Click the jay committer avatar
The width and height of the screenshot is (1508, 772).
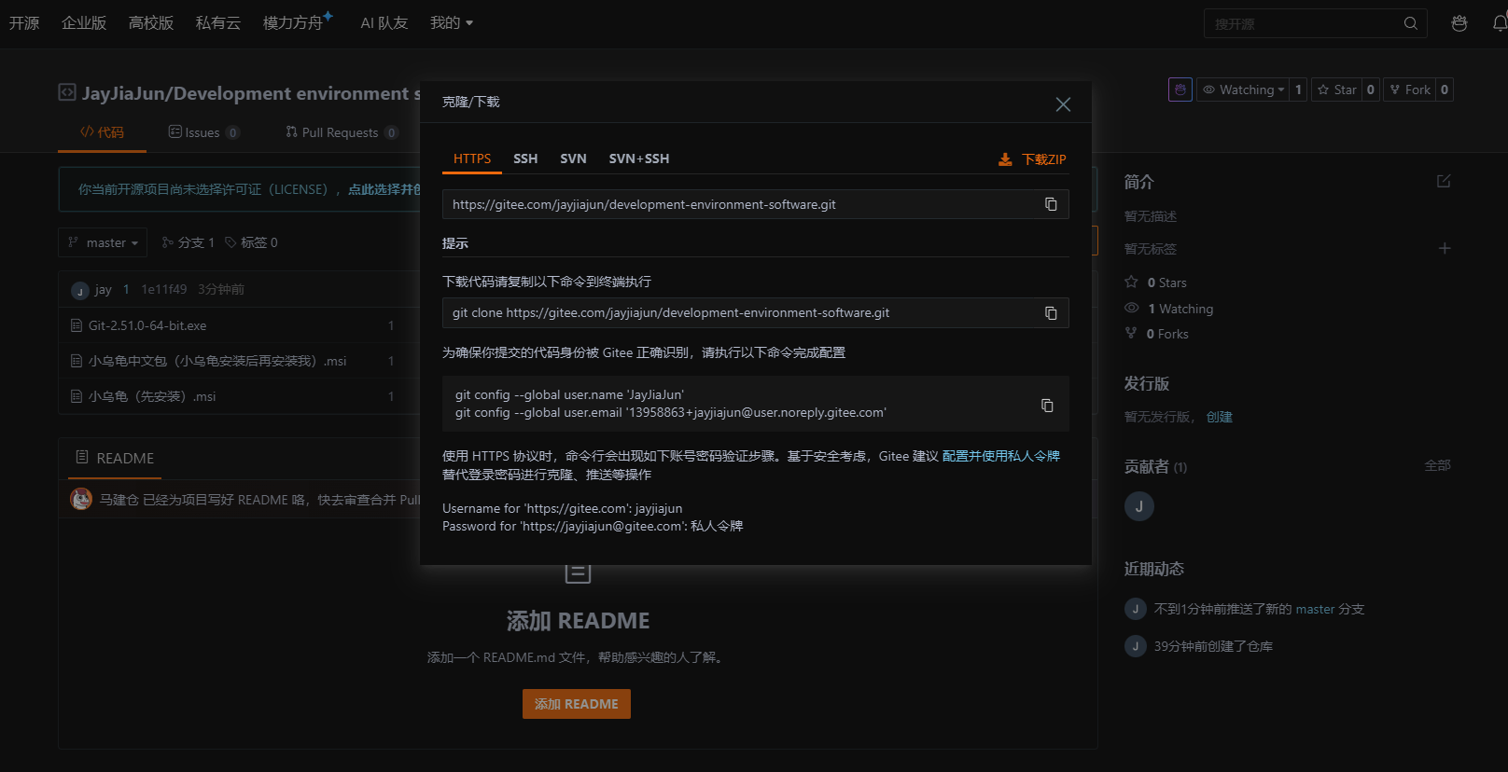pos(80,290)
